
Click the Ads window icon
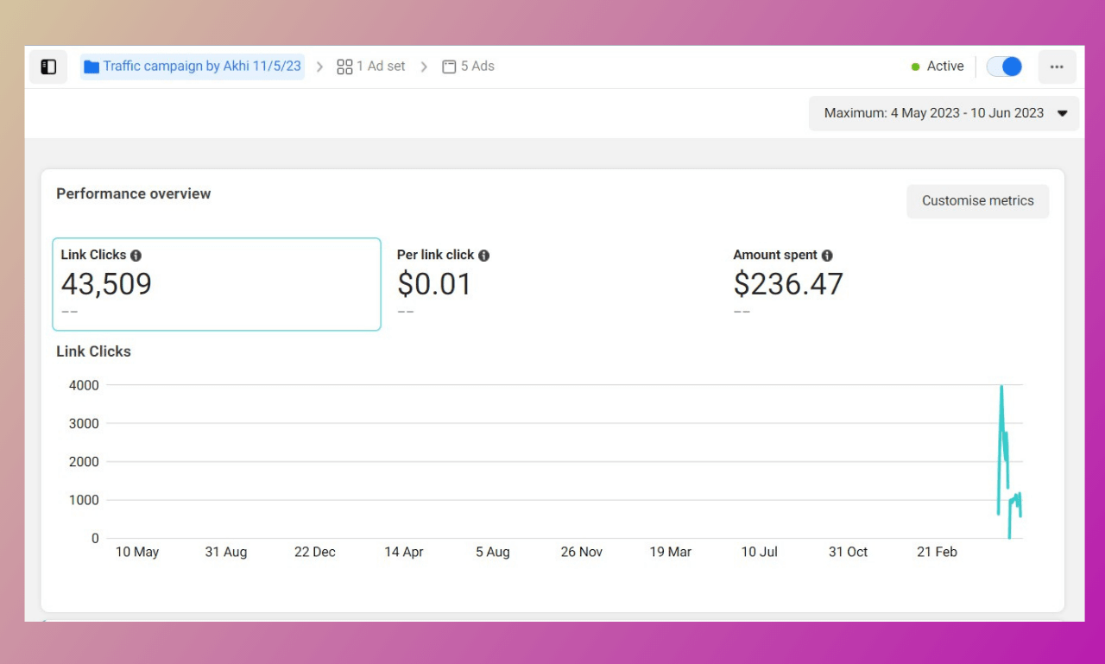pos(449,66)
